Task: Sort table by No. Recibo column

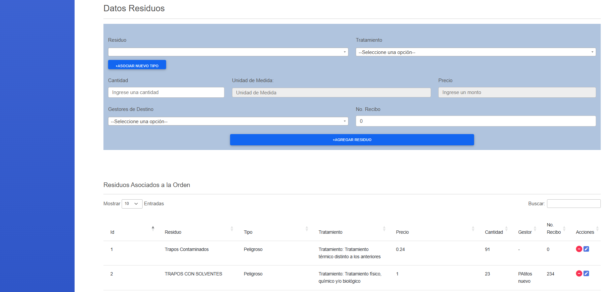Action: 553,229
